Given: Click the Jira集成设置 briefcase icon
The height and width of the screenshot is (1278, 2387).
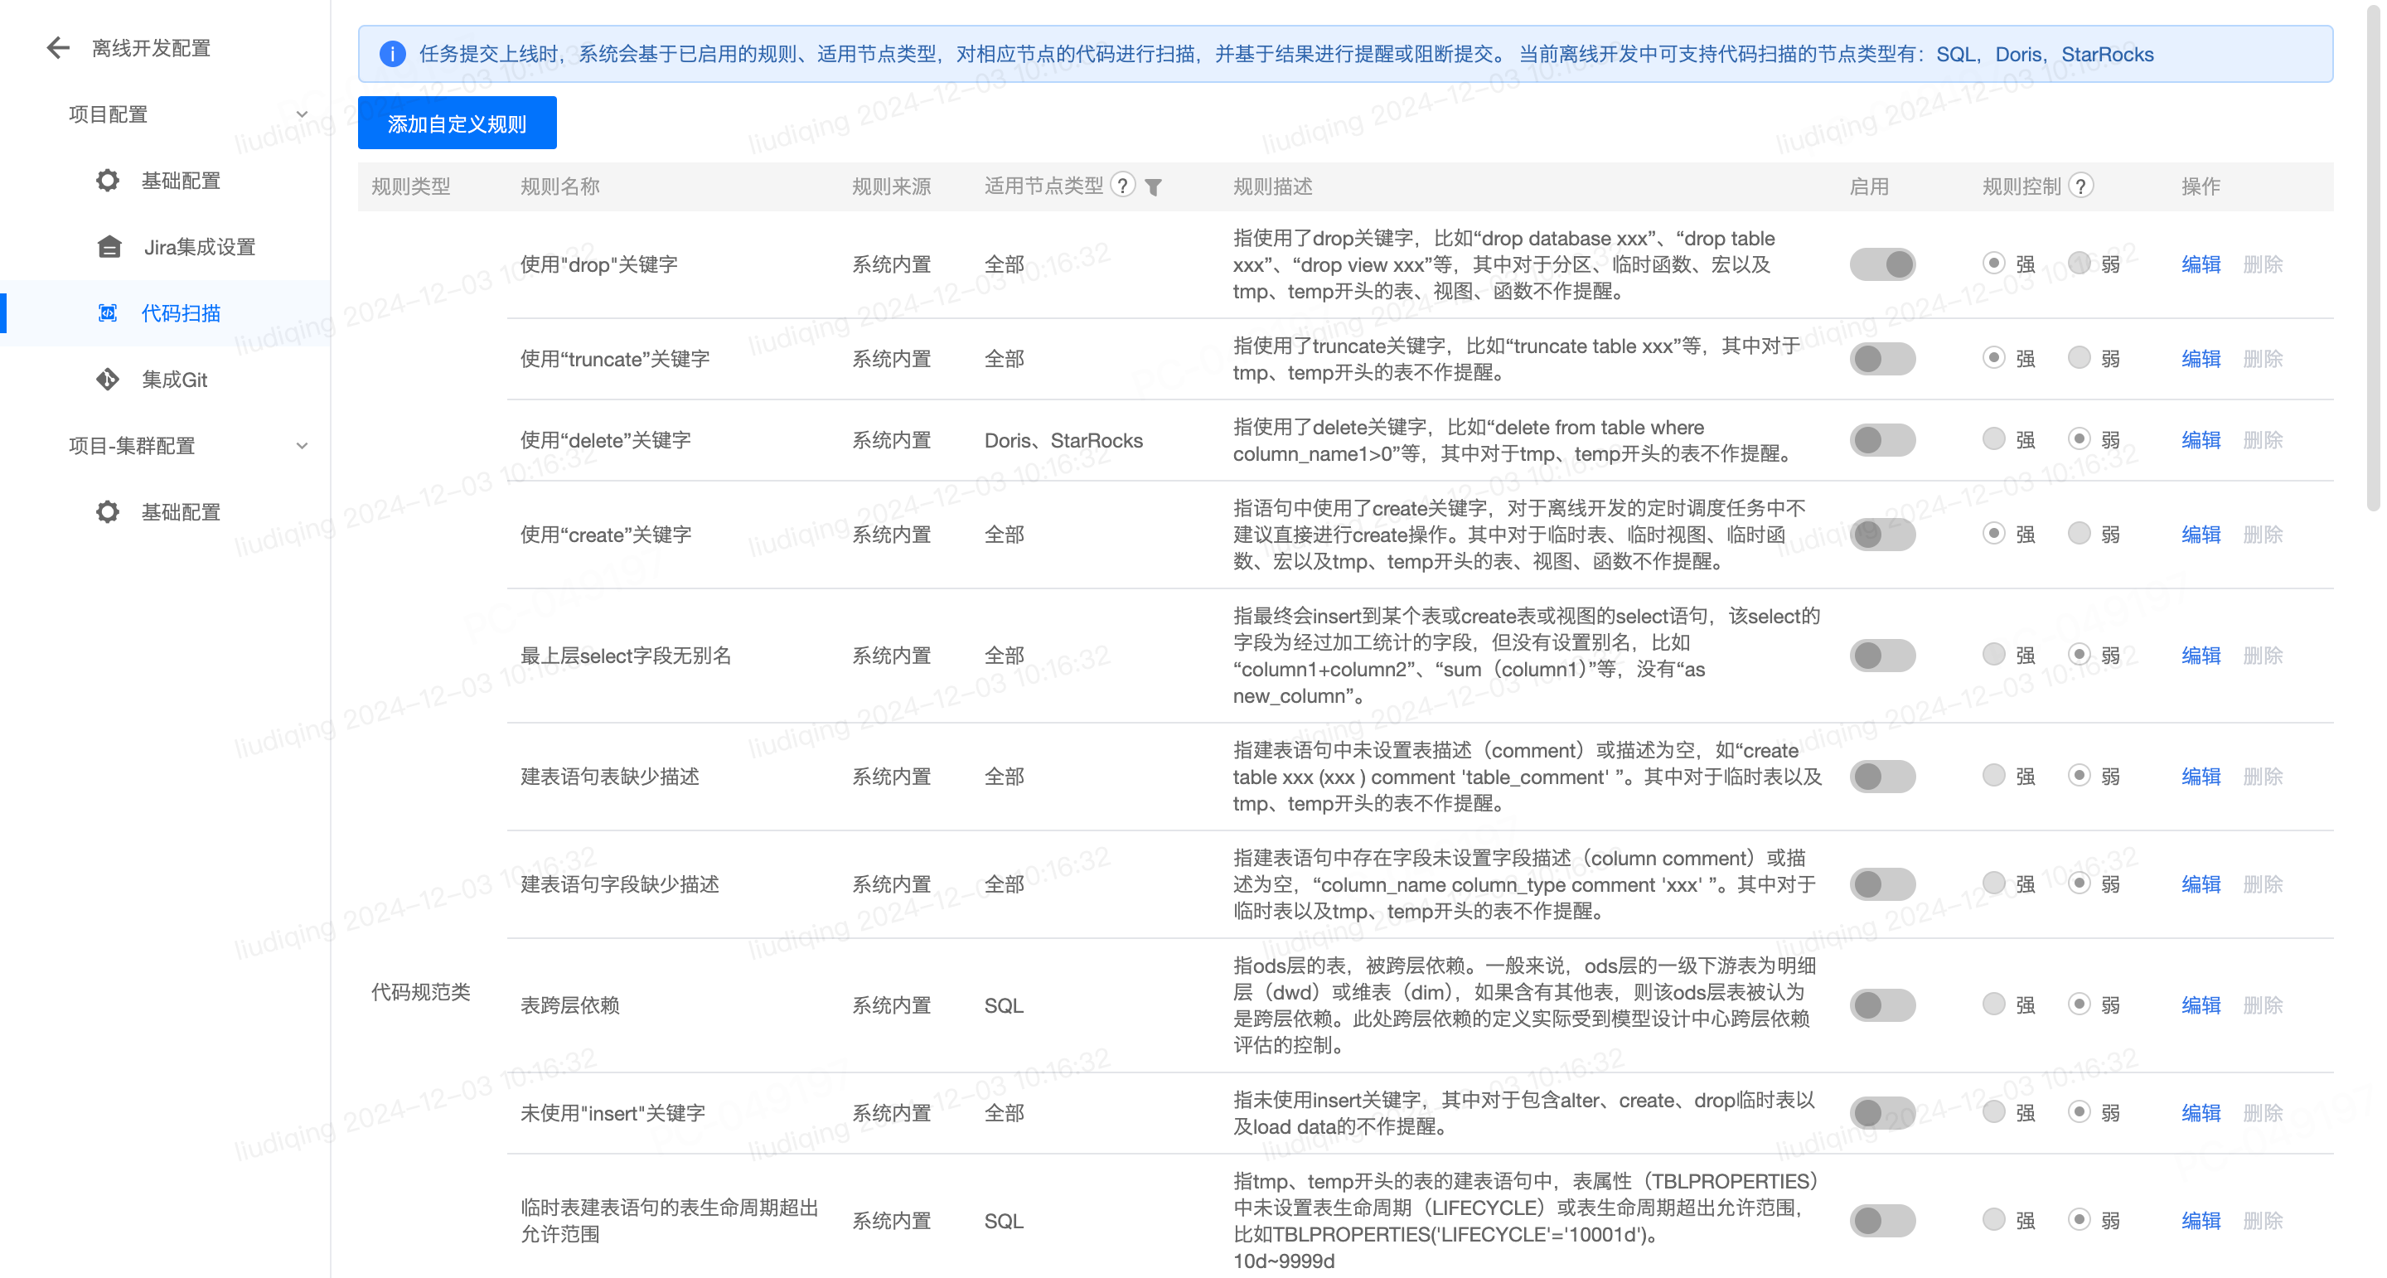Looking at the screenshot, I should pyautogui.click(x=108, y=246).
